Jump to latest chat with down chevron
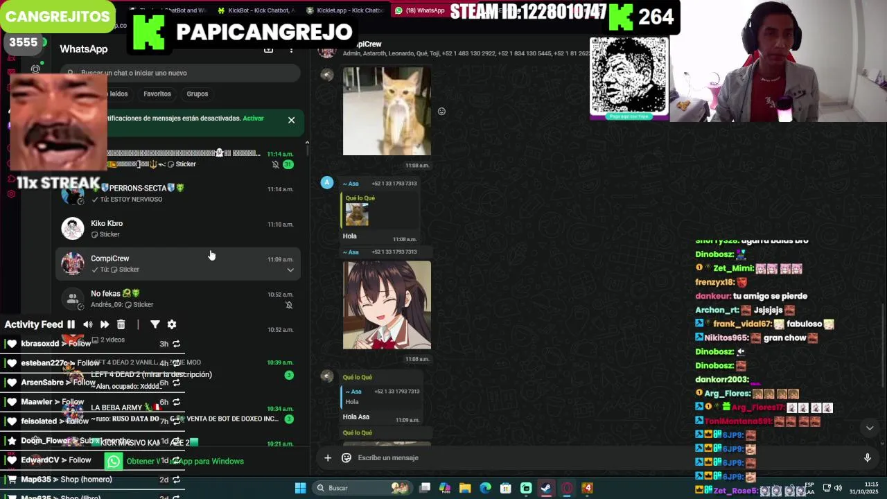887x499 pixels. click(x=870, y=428)
